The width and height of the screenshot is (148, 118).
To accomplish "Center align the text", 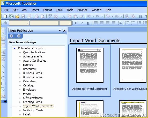I will click(102, 23).
